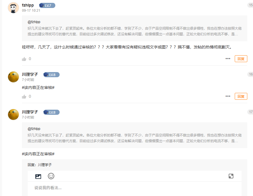253x196 pixels.
Task: Click the LV.8 badge on floor 16
Action: point(51,75)
